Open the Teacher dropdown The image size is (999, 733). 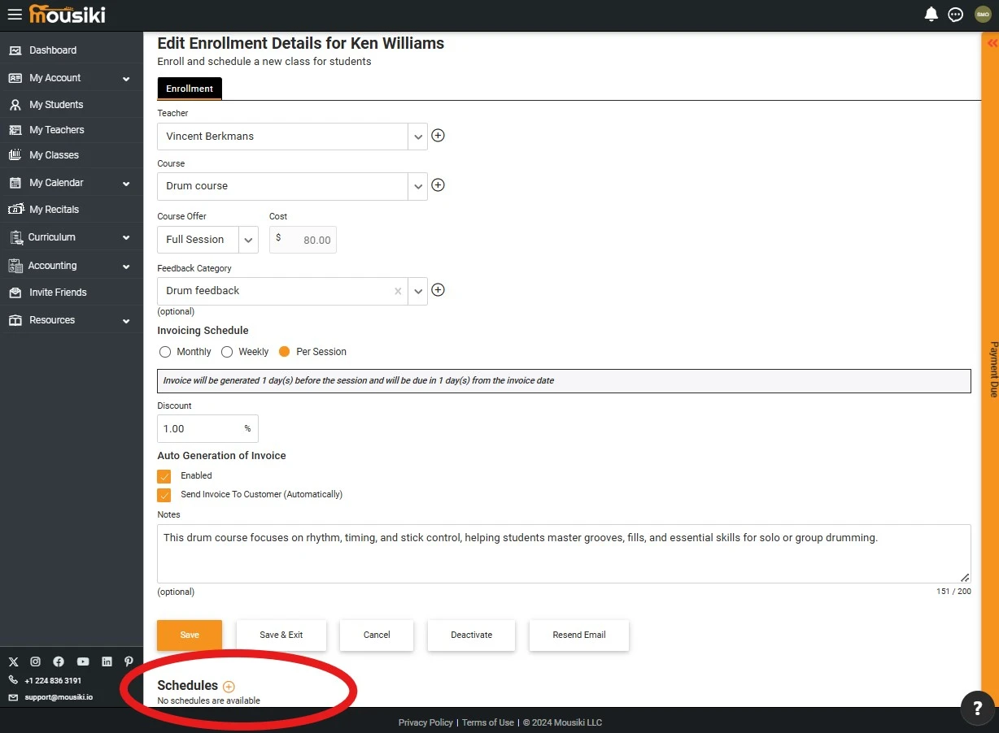417,137
